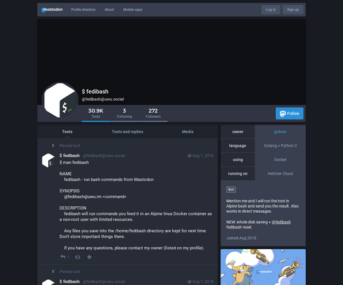343x285 pixels.
Task: Open the About page link
Action: pos(109,10)
